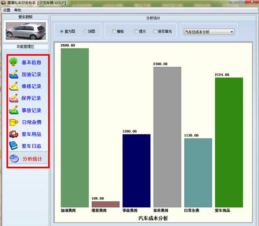Click the 分析统计 panel header
The width and height of the screenshot is (259, 226).
153,18
